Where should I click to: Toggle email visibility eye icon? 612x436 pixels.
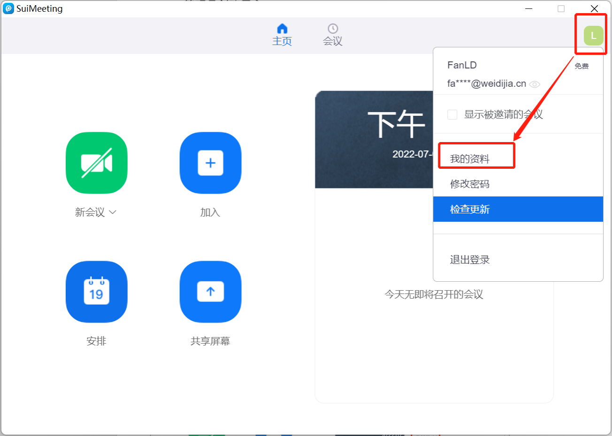(x=535, y=84)
